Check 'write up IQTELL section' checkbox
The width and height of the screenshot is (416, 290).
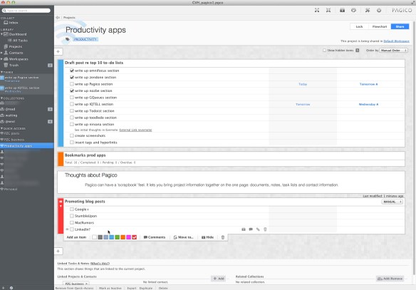point(72,104)
